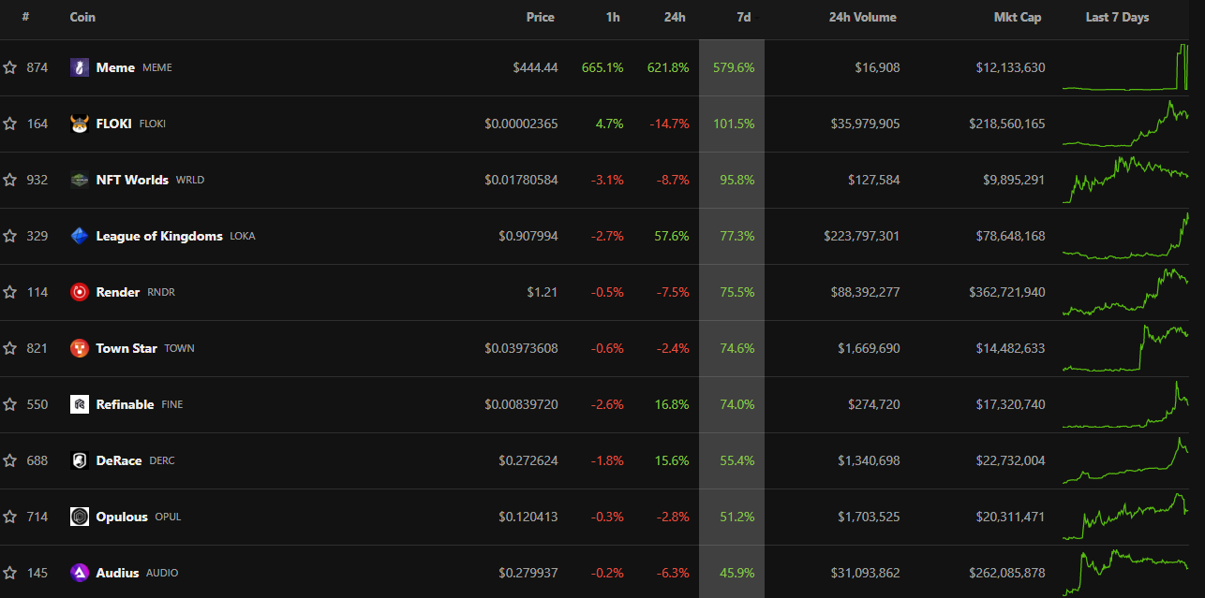View Render 7-day sparkline chart
Image resolution: width=1205 pixels, height=598 pixels.
(1125, 292)
